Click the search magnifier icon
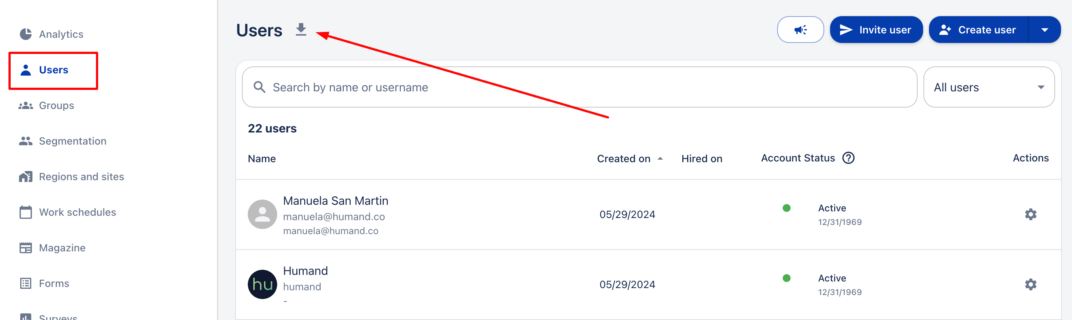The image size is (1072, 320). coord(259,87)
